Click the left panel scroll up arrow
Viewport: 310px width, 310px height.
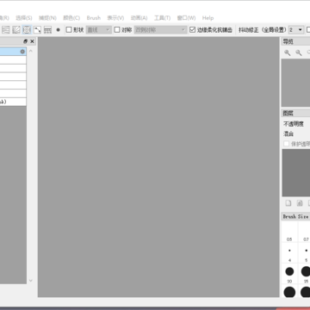tap(31, 51)
